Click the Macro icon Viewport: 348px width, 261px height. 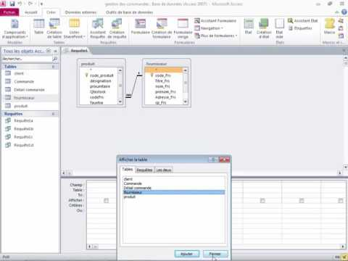tap(329, 27)
